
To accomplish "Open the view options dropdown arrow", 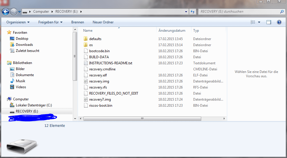I will click(x=259, y=22).
